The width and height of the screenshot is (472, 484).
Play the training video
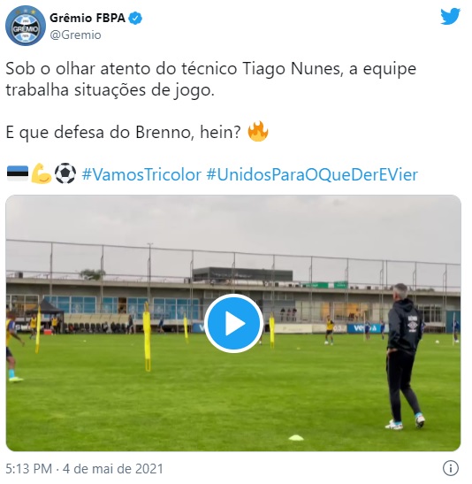(233, 324)
